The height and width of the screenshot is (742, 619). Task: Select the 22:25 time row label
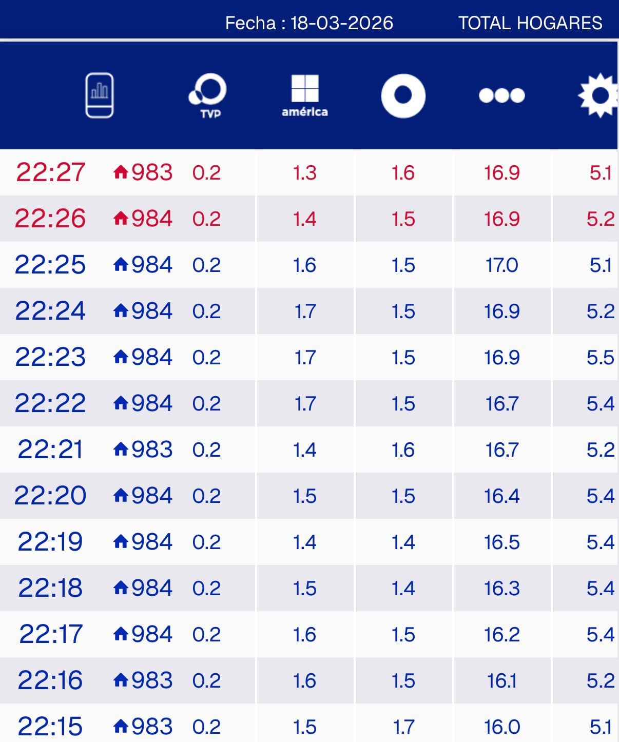[50, 265]
